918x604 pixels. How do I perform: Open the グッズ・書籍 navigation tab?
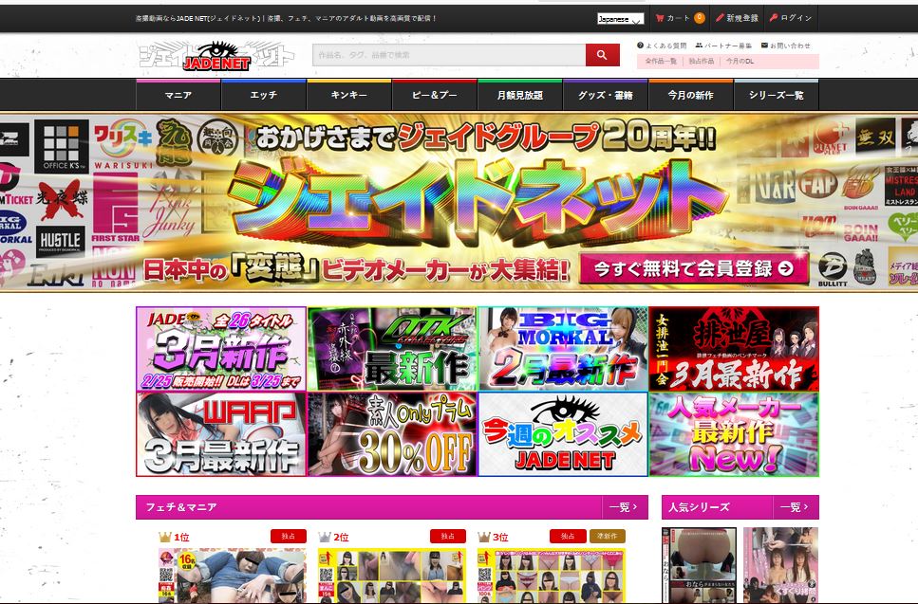point(606,95)
